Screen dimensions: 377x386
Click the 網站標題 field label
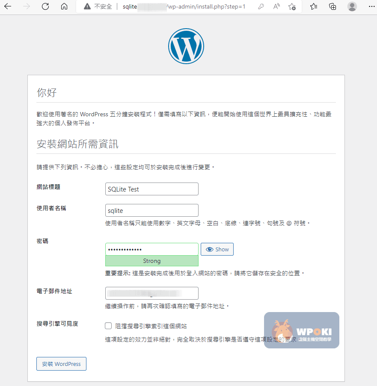tap(48, 187)
